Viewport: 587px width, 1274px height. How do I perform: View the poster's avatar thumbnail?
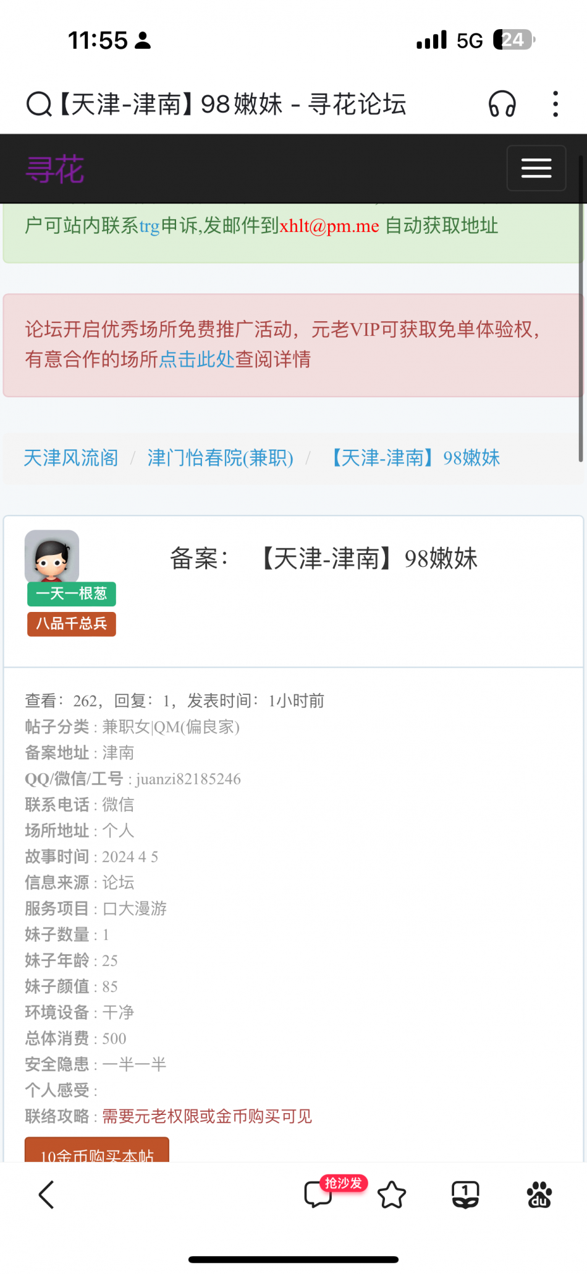click(52, 556)
